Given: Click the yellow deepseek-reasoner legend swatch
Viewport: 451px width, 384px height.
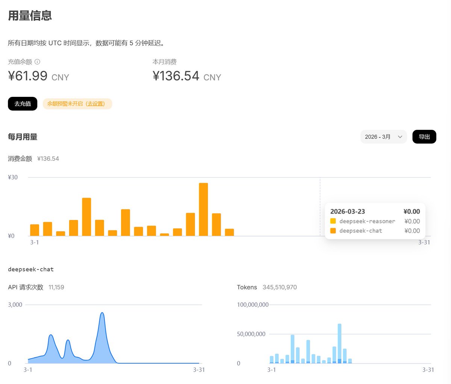Looking at the screenshot, I should point(333,221).
